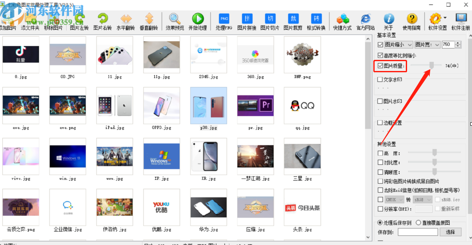Click the 软件注册 software registration icon
Screen dimensions: 472x245
[x=460, y=22]
